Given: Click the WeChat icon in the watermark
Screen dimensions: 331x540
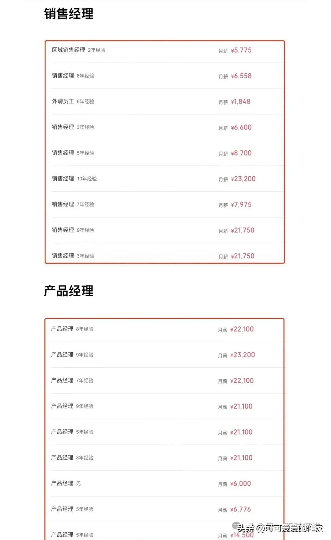Looking at the screenshot, I should point(236,526).
